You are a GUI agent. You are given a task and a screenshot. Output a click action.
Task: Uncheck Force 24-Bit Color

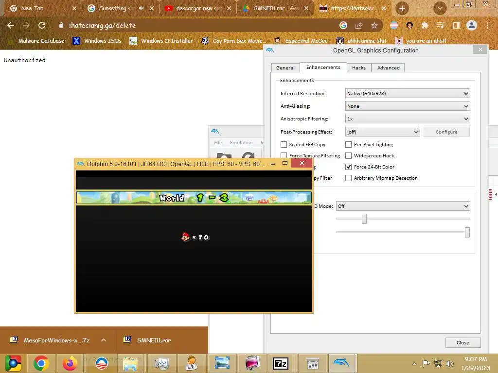(348, 167)
